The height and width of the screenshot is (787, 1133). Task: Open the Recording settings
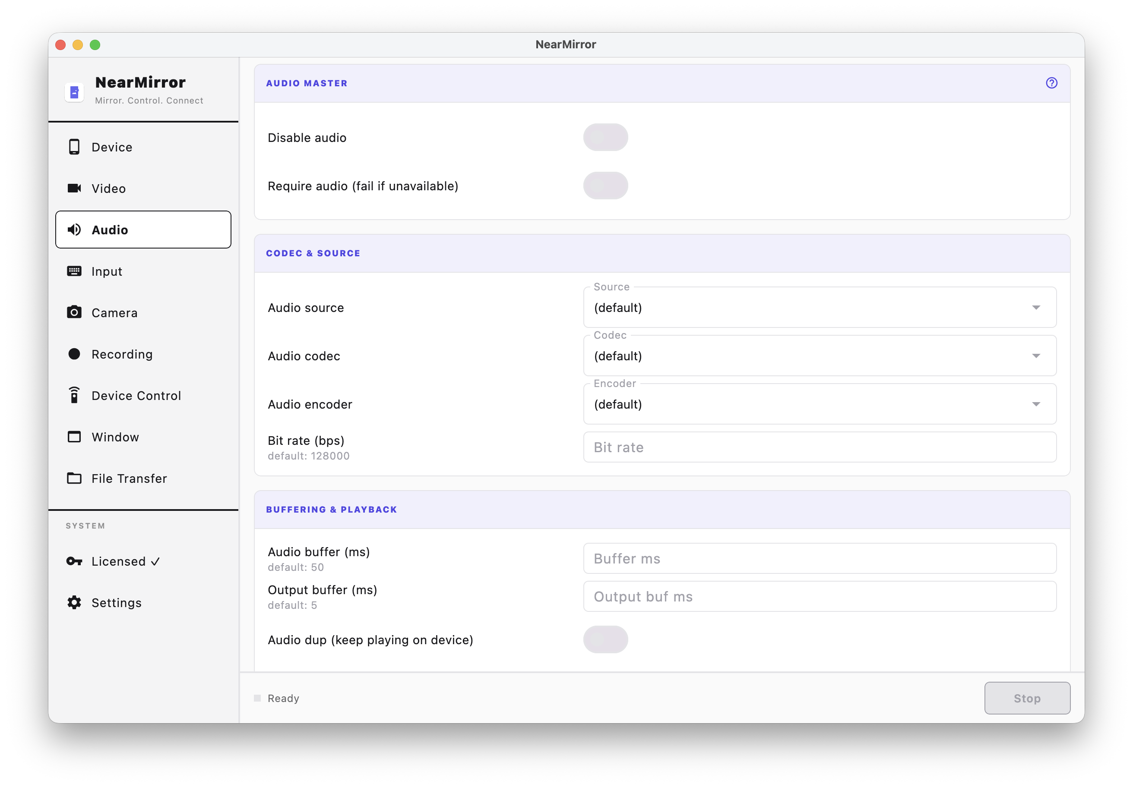(122, 353)
